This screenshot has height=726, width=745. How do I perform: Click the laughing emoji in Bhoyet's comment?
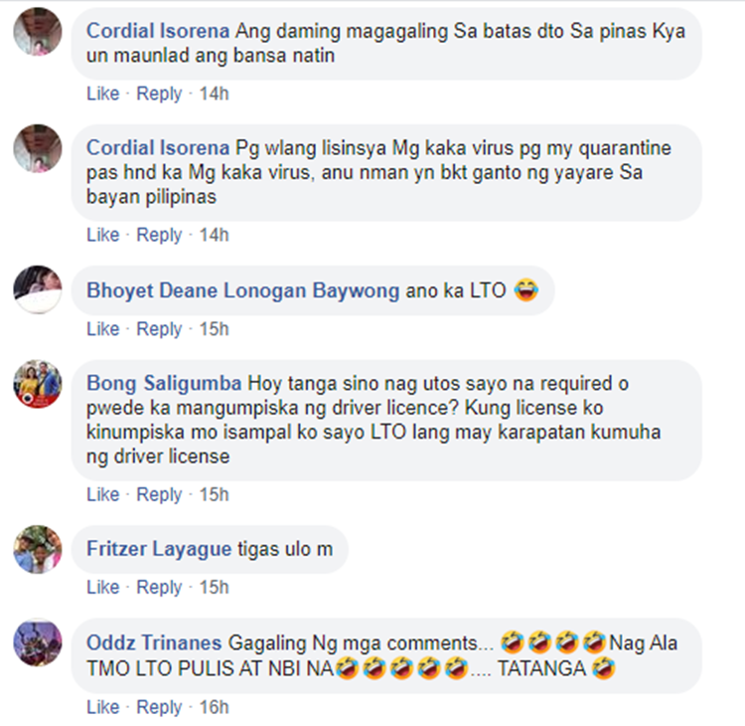[x=525, y=290]
